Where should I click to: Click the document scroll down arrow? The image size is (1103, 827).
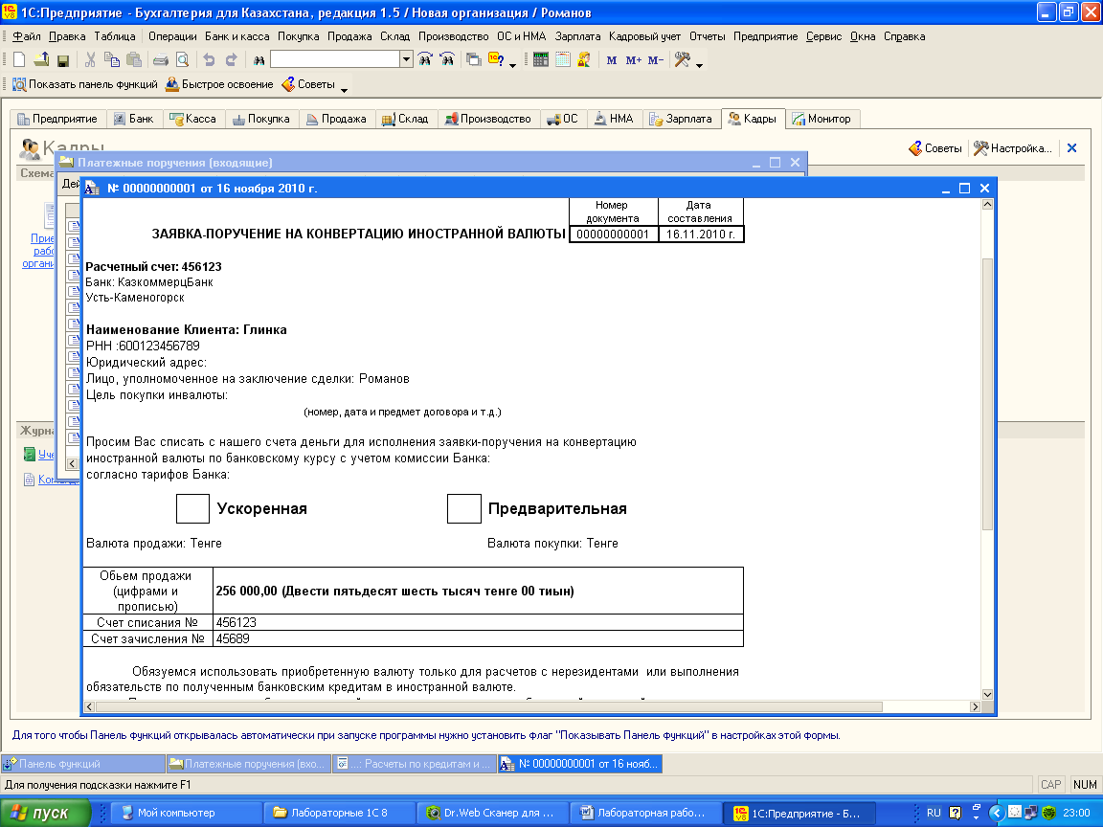[987, 694]
